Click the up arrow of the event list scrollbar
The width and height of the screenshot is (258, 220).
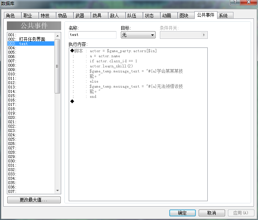click(x=58, y=36)
